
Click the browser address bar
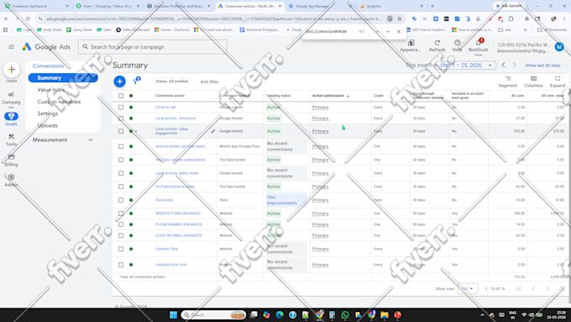213,18
